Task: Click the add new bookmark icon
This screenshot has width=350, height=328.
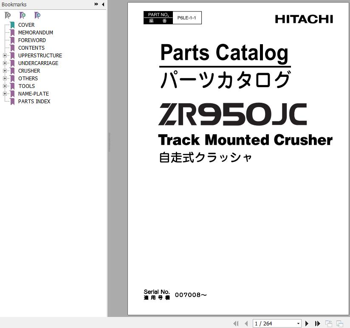Action: 23,15
